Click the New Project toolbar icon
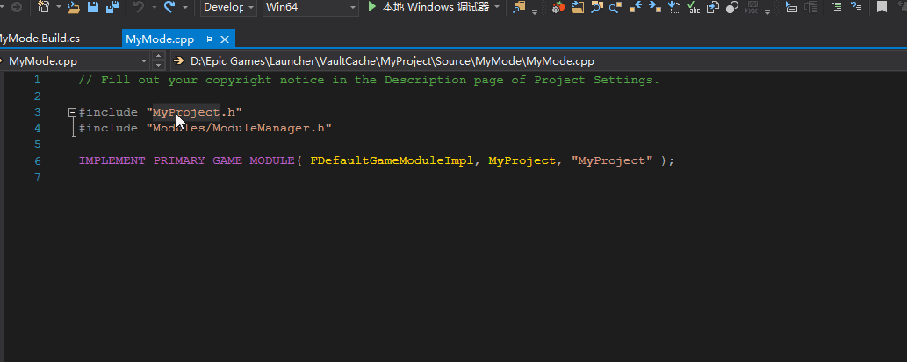The width and height of the screenshot is (907, 362). pos(44,7)
